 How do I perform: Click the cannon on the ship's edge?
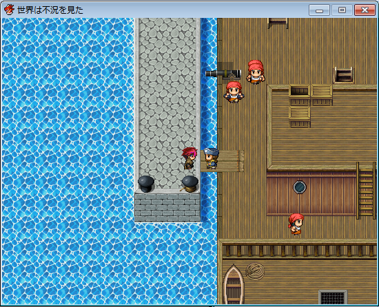223,74
